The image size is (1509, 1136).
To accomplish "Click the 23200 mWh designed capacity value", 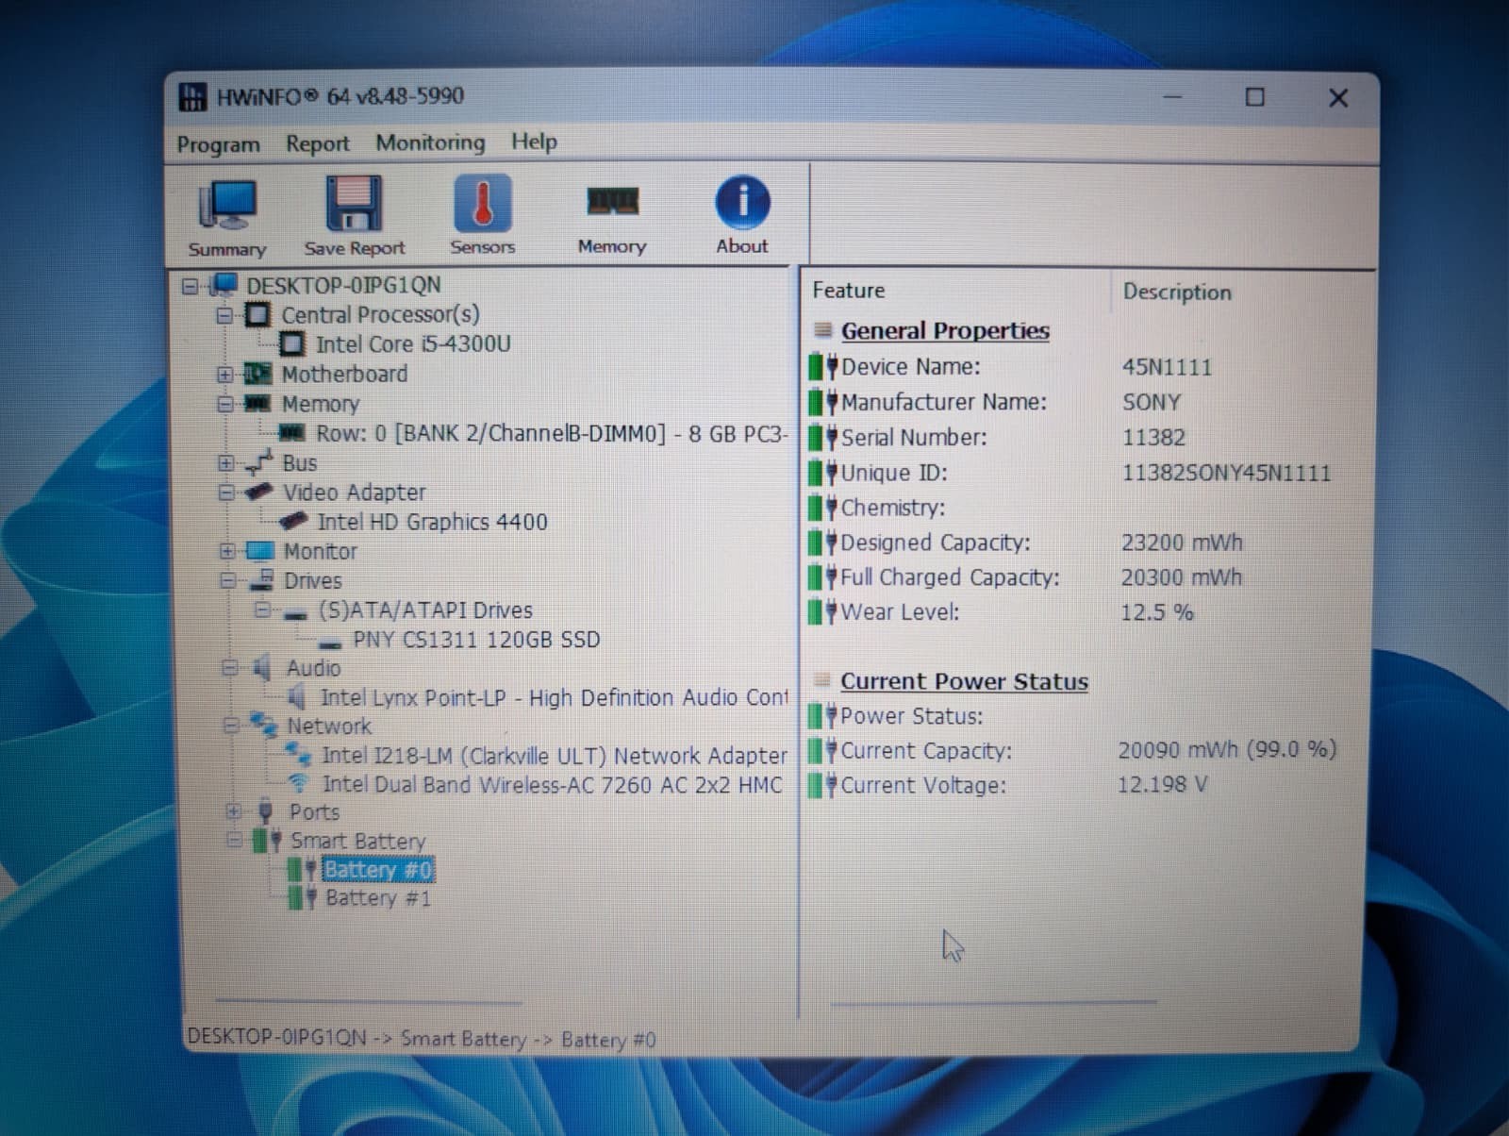I will [x=1182, y=543].
